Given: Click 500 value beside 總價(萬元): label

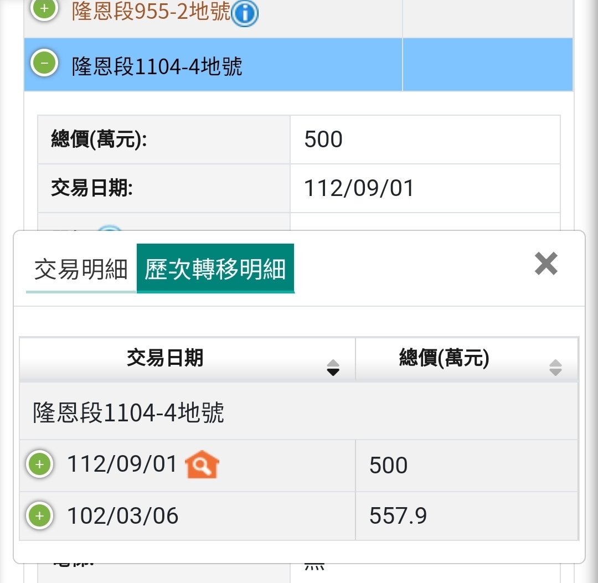Looking at the screenshot, I should (x=323, y=140).
